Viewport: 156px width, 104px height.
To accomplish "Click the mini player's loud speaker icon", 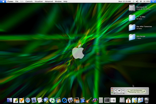I will click(x=123, y=94).
